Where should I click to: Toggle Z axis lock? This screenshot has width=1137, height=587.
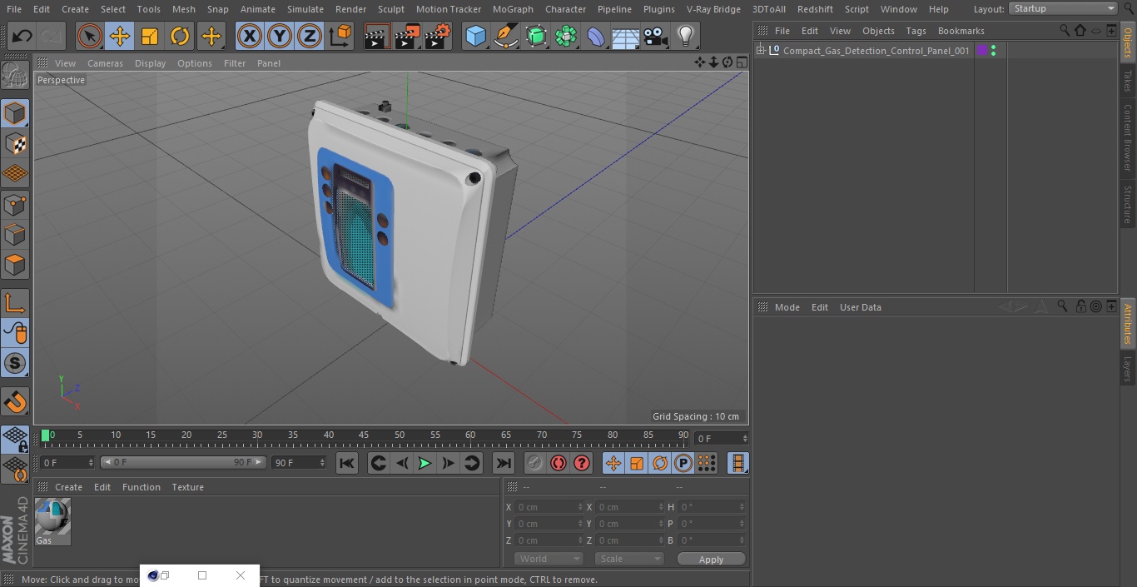pos(310,36)
